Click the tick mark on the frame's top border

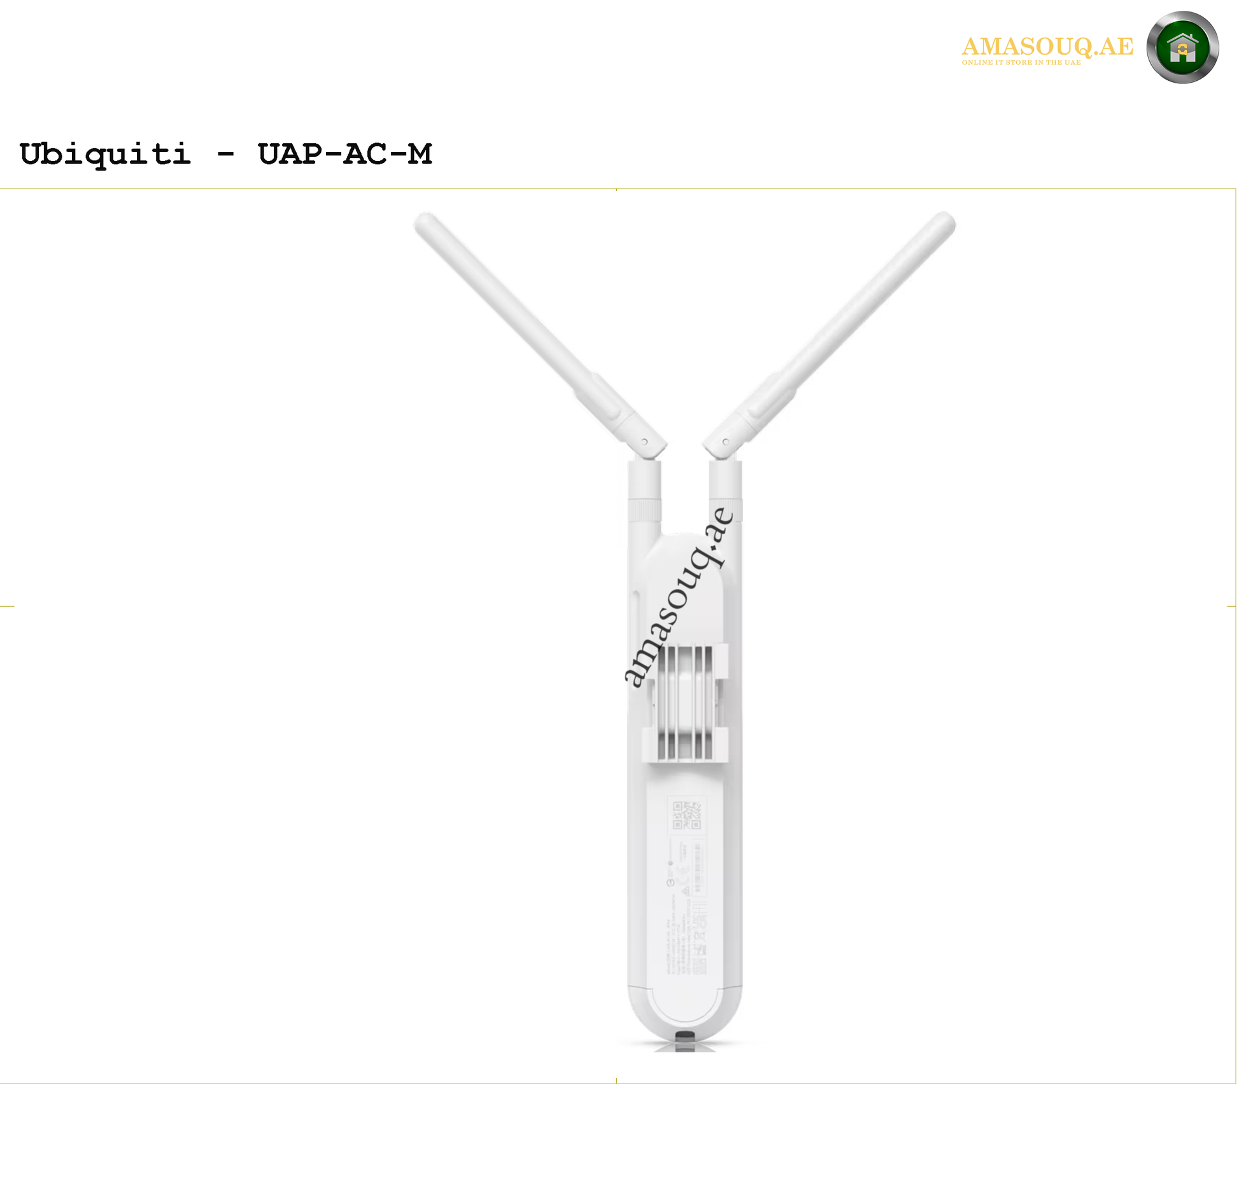pos(616,190)
